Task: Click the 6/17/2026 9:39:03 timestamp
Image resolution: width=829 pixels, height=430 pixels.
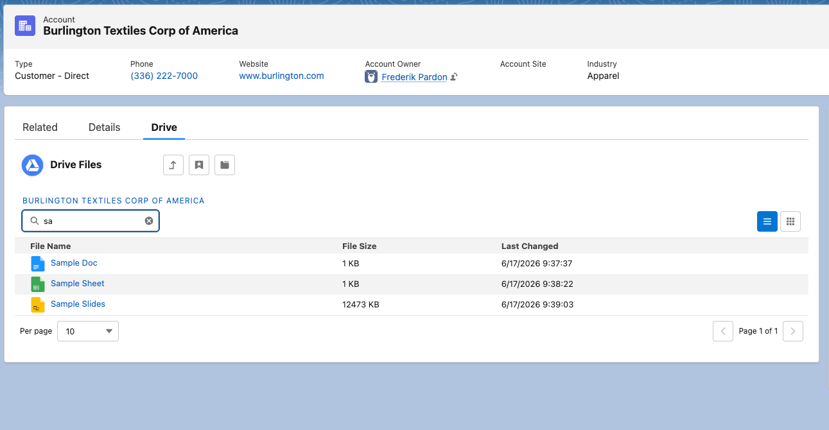Action: tap(537, 305)
